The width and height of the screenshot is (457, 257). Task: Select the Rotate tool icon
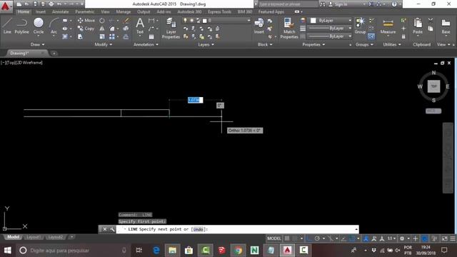click(x=102, y=21)
